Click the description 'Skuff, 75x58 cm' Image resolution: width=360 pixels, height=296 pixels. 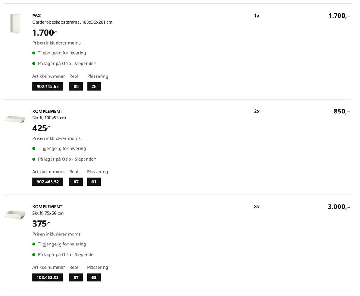click(48, 213)
